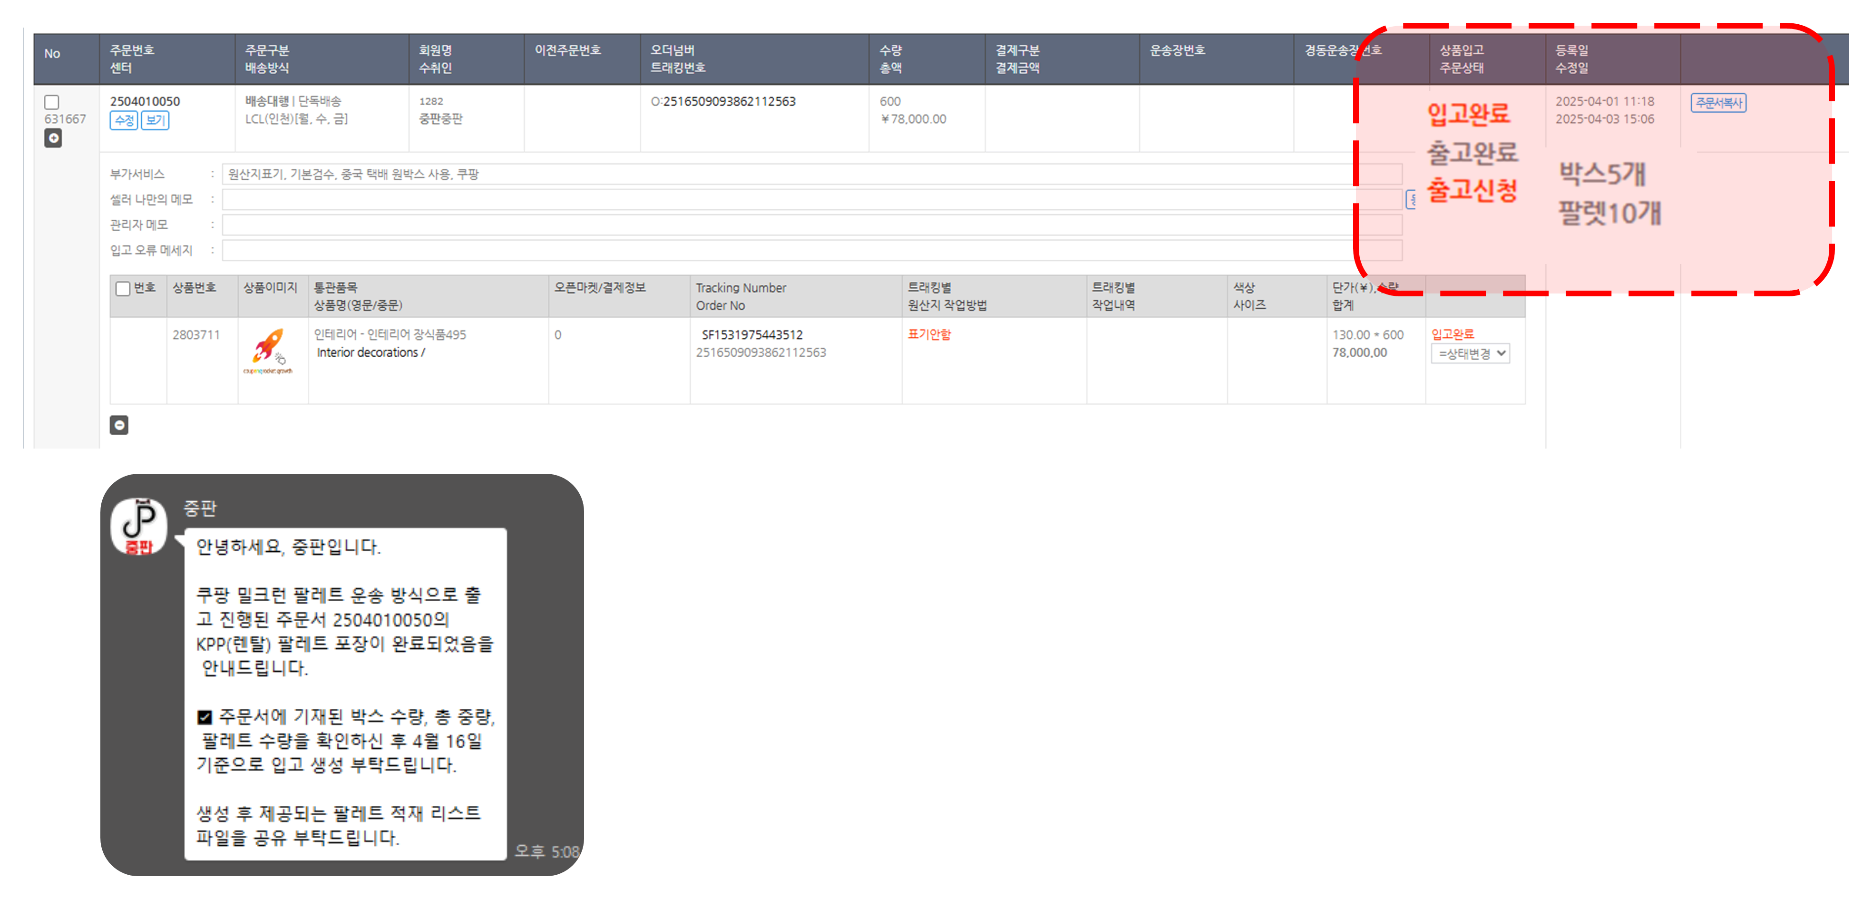Click the 부가서비스 field listing 원산지표기

coord(812,174)
